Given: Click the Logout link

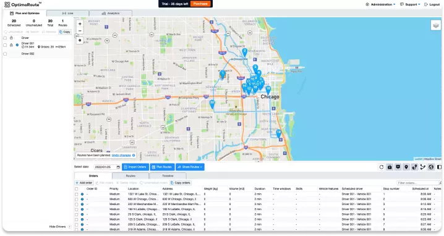Looking at the screenshot, I should point(432,4).
